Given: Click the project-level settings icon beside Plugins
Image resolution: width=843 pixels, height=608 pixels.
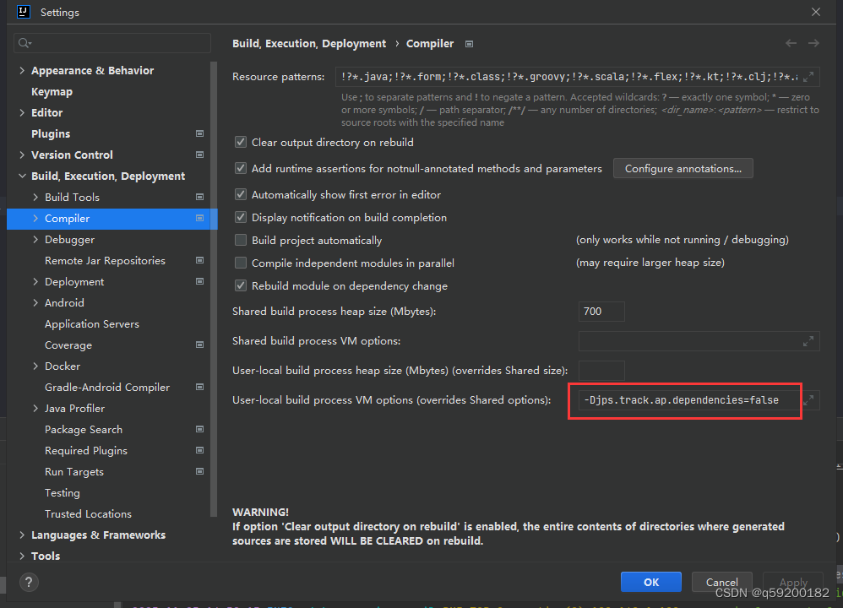Looking at the screenshot, I should pyautogui.click(x=199, y=133).
